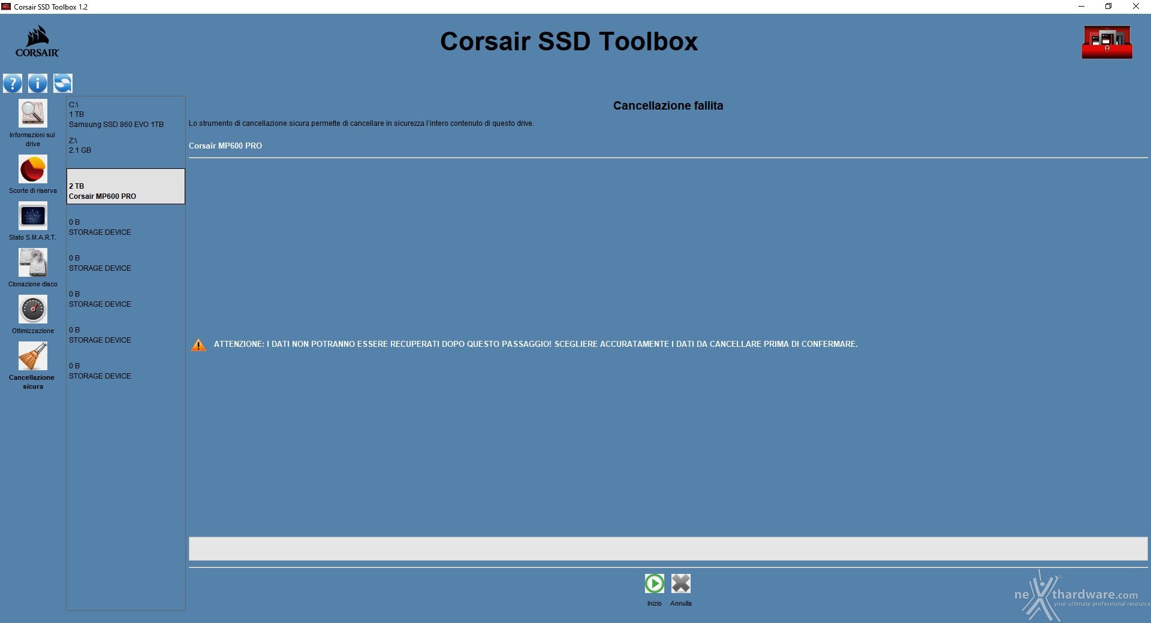
Task: Click the Corsair SSD Toolbox title
Action: click(x=569, y=41)
